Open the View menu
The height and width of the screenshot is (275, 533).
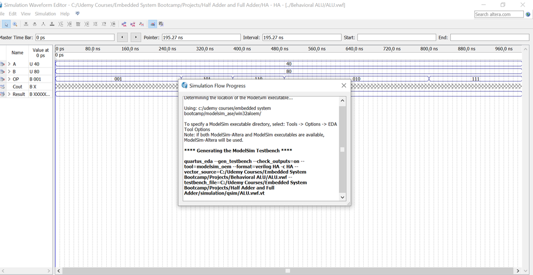[x=26, y=14]
